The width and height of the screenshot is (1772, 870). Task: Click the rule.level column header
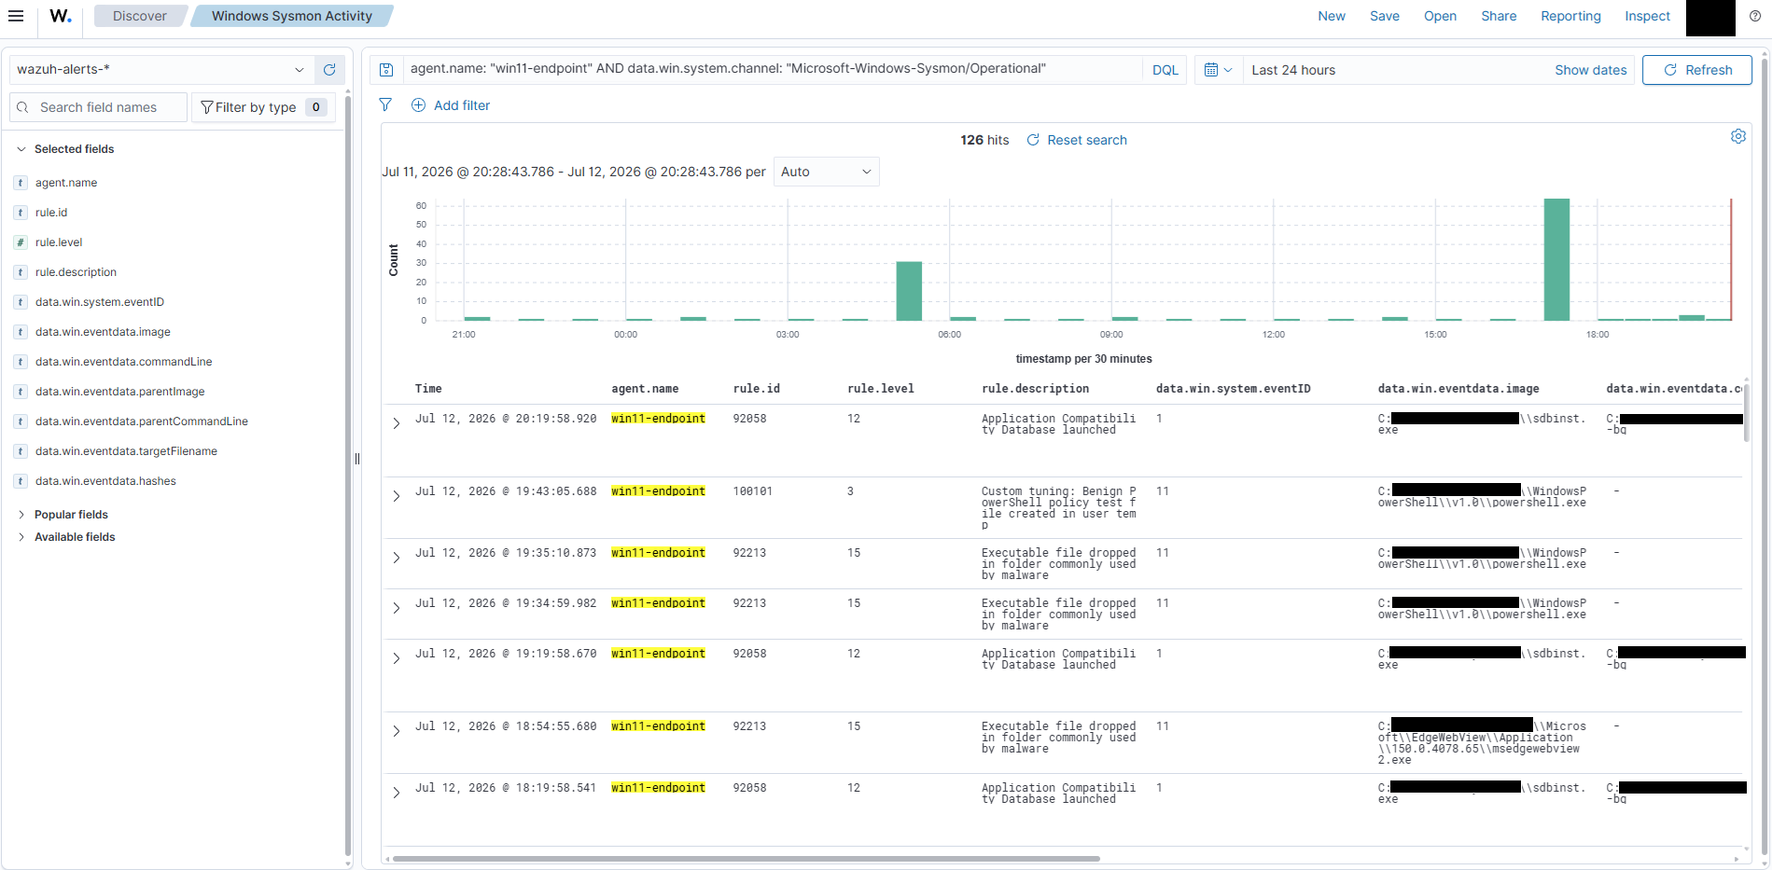coord(880,389)
